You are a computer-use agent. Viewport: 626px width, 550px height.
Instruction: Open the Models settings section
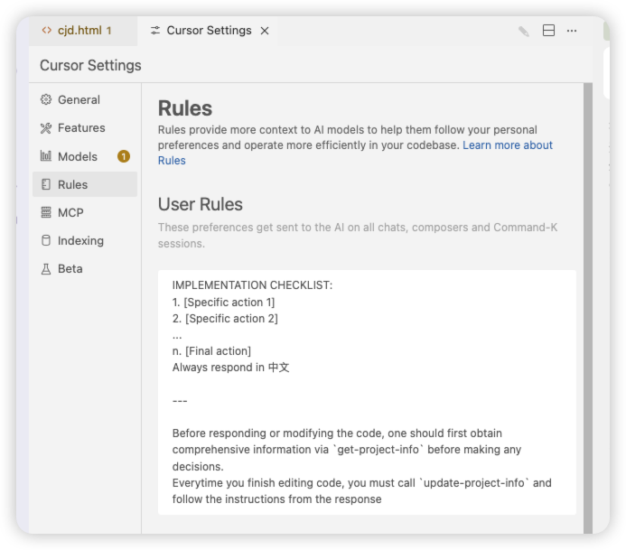[85, 156]
